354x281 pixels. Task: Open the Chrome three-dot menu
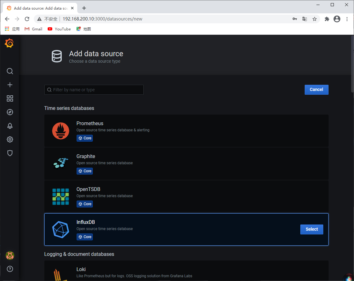(347, 19)
